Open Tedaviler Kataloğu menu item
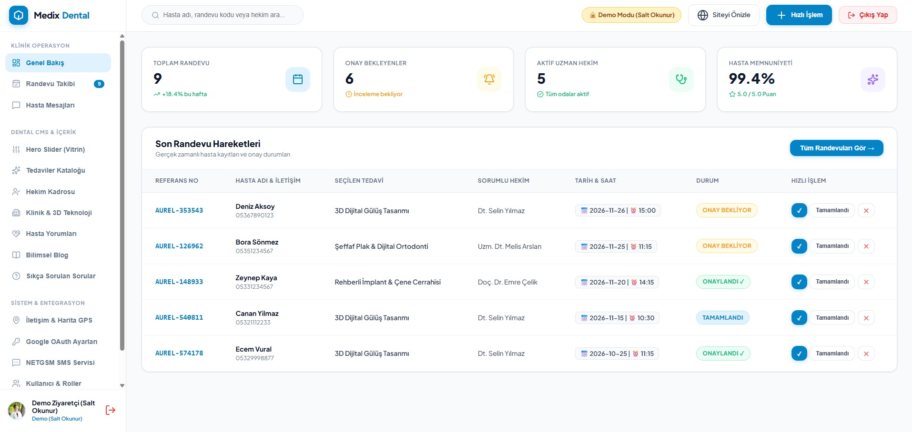This screenshot has height=432, width=912. tap(58, 170)
